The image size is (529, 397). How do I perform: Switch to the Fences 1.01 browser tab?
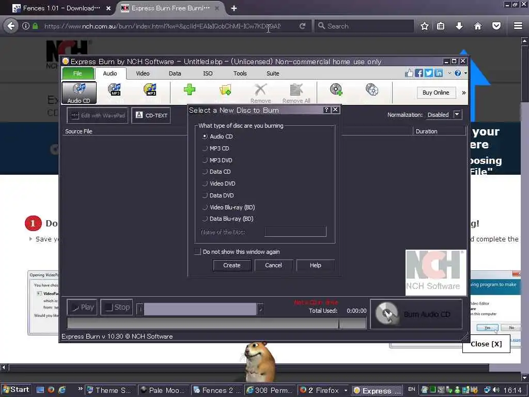click(x=61, y=8)
